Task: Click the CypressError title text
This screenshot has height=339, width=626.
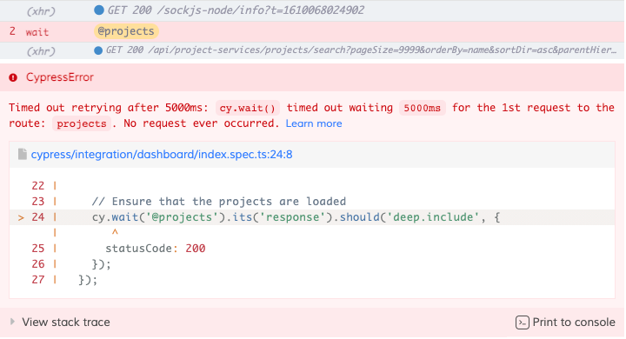Action: tap(60, 77)
